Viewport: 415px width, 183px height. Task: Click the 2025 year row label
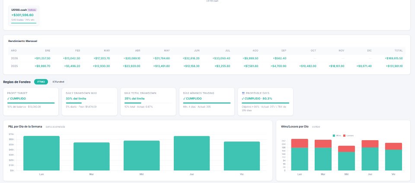tap(14, 66)
